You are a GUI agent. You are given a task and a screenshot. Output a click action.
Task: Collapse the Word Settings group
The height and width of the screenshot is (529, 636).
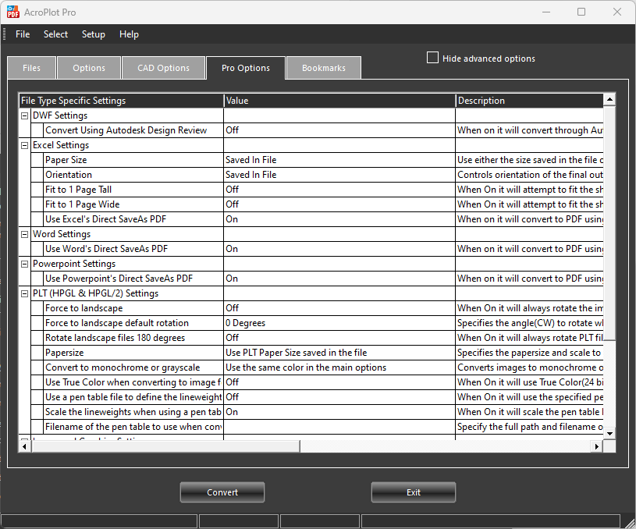point(25,234)
